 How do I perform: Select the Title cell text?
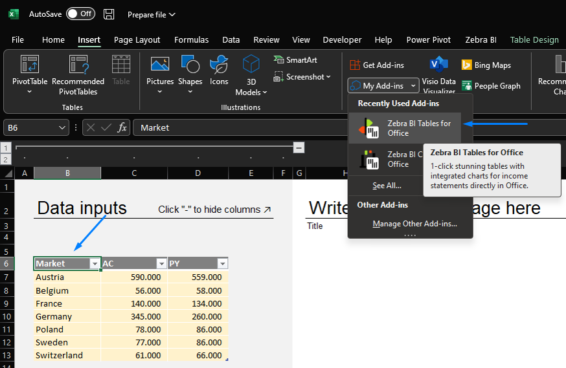pos(315,226)
